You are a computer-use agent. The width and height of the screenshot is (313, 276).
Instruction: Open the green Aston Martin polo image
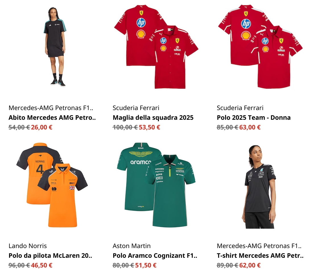point(156,185)
